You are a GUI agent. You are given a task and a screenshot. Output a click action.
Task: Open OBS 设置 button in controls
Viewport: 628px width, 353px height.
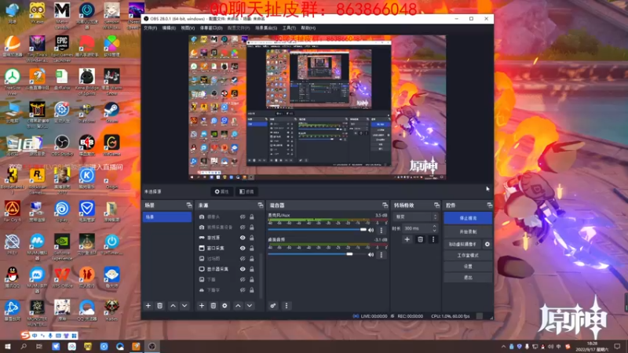[x=468, y=266]
